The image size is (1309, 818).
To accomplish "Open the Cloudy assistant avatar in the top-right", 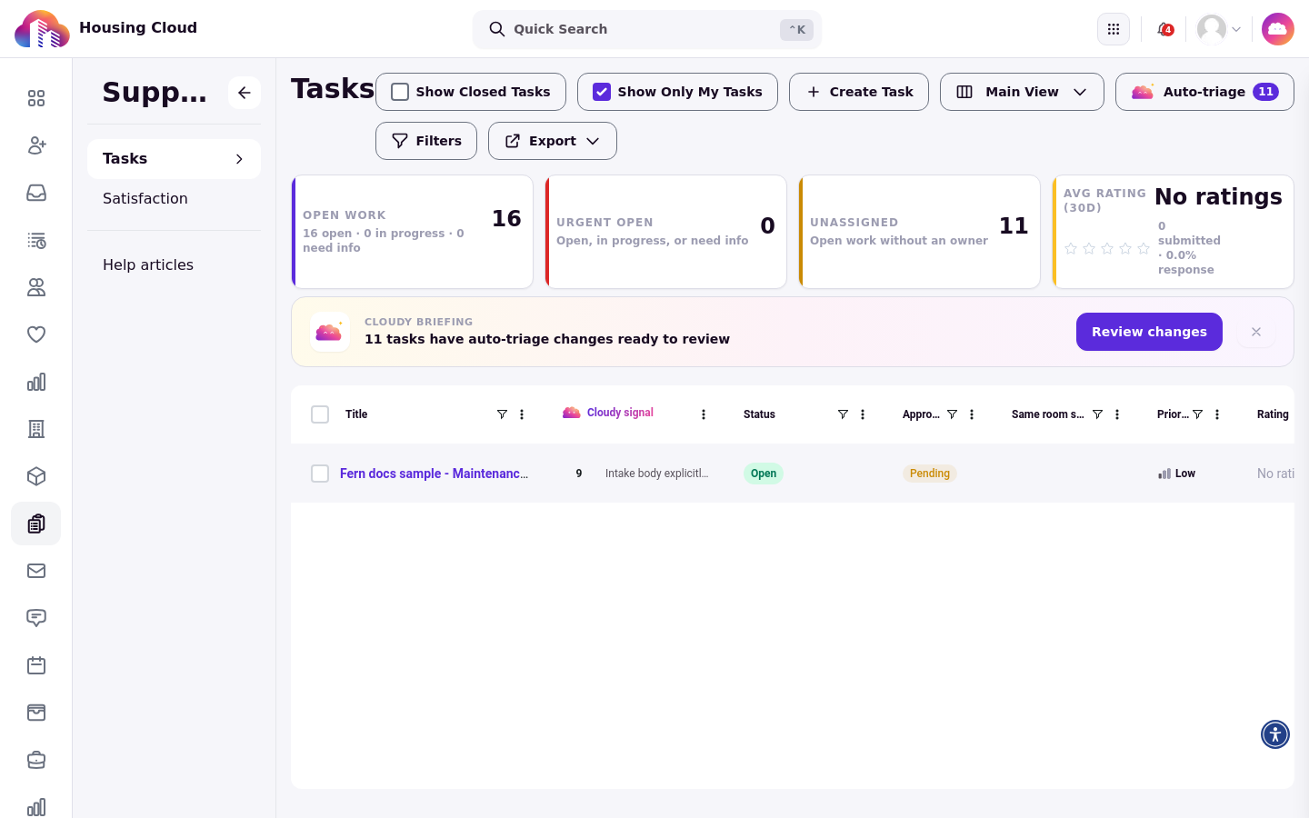I will tap(1278, 29).
